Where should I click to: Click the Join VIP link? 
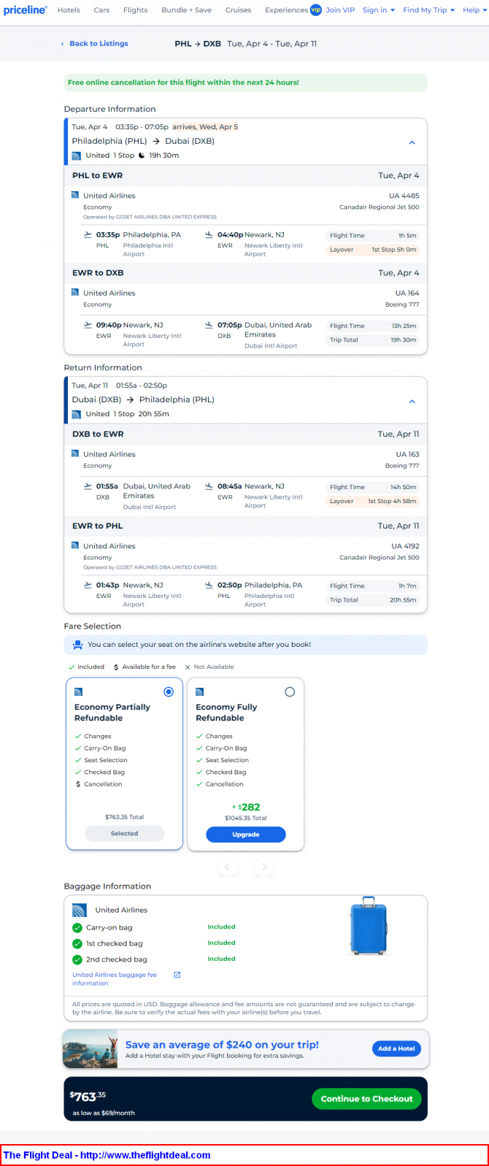[x=340, y=10]
